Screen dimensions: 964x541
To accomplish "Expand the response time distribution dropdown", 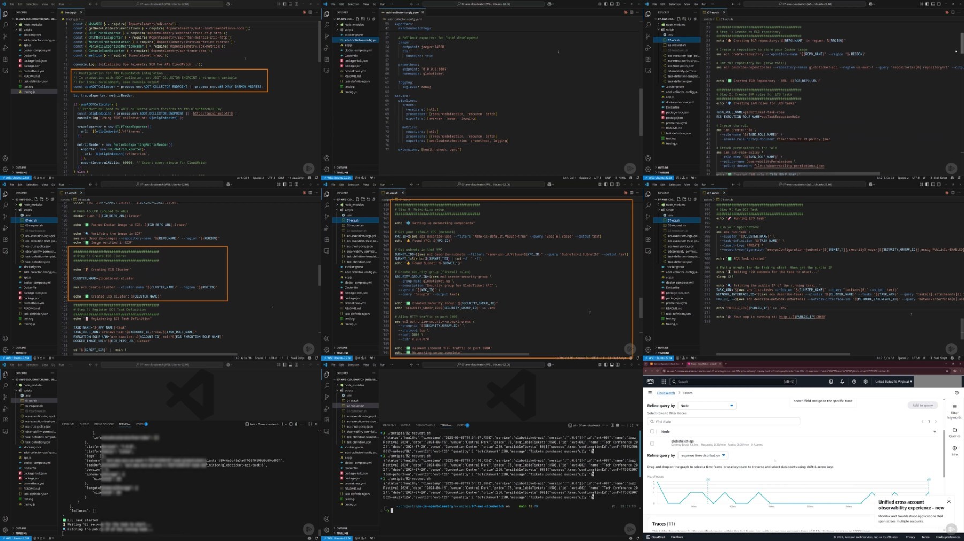I will [x=703, y=455].
